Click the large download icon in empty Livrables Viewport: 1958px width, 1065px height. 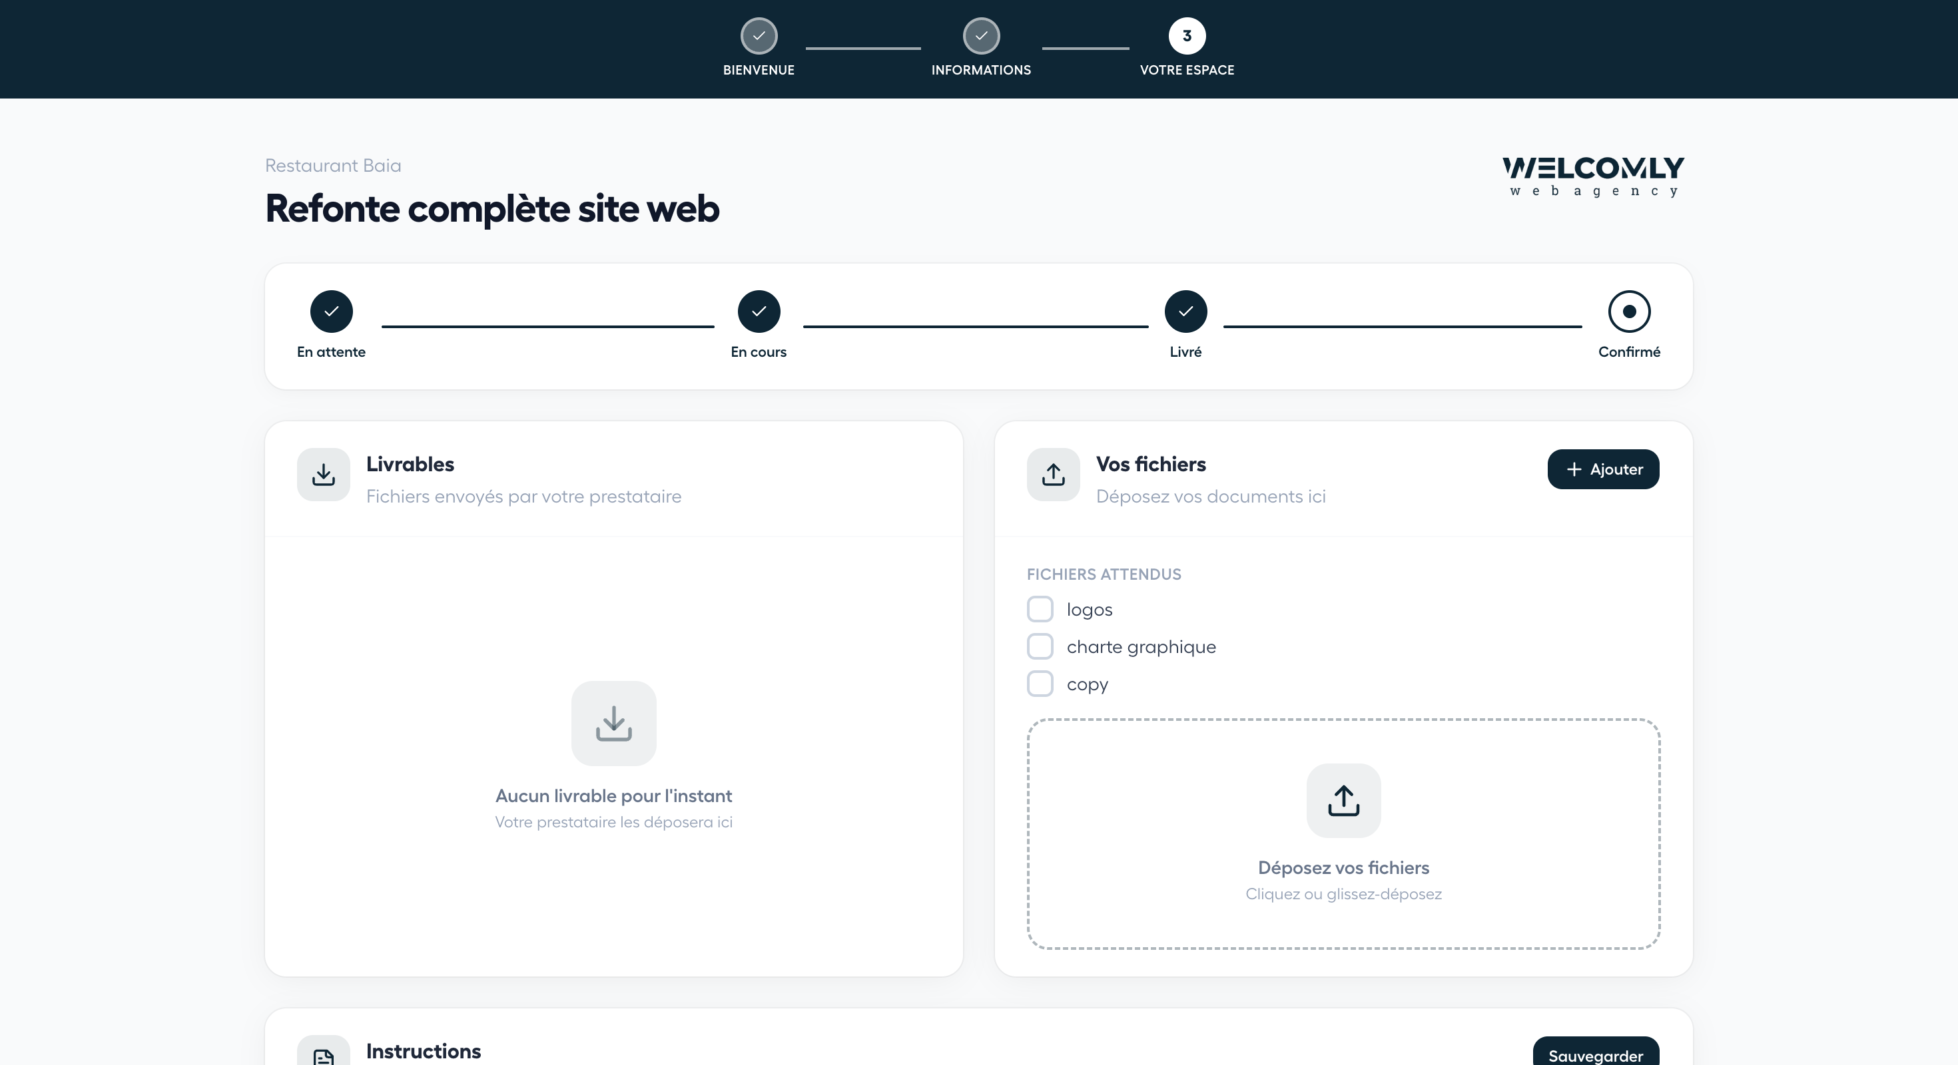pos(614,723)
